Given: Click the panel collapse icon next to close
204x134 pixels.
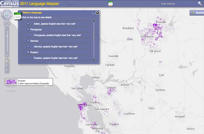Looking at the screenshot, I should (x=93, y=14).
